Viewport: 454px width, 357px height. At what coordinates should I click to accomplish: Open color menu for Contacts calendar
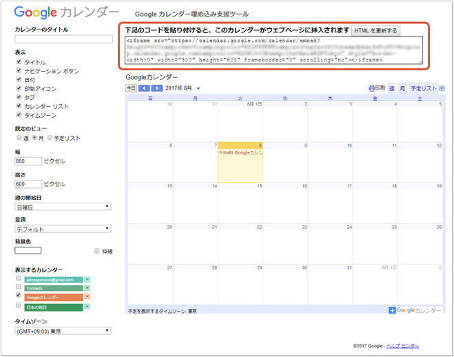(87, 288)
